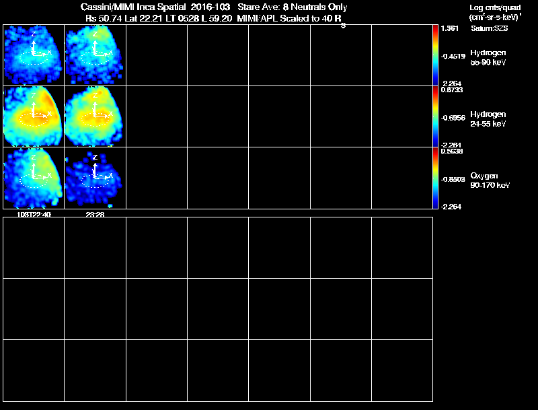The height and width of the screenshot is (410, 538).
Task: Click the 'Hydrogen 24-55 keV' label
Action: (x=488, y=118)
